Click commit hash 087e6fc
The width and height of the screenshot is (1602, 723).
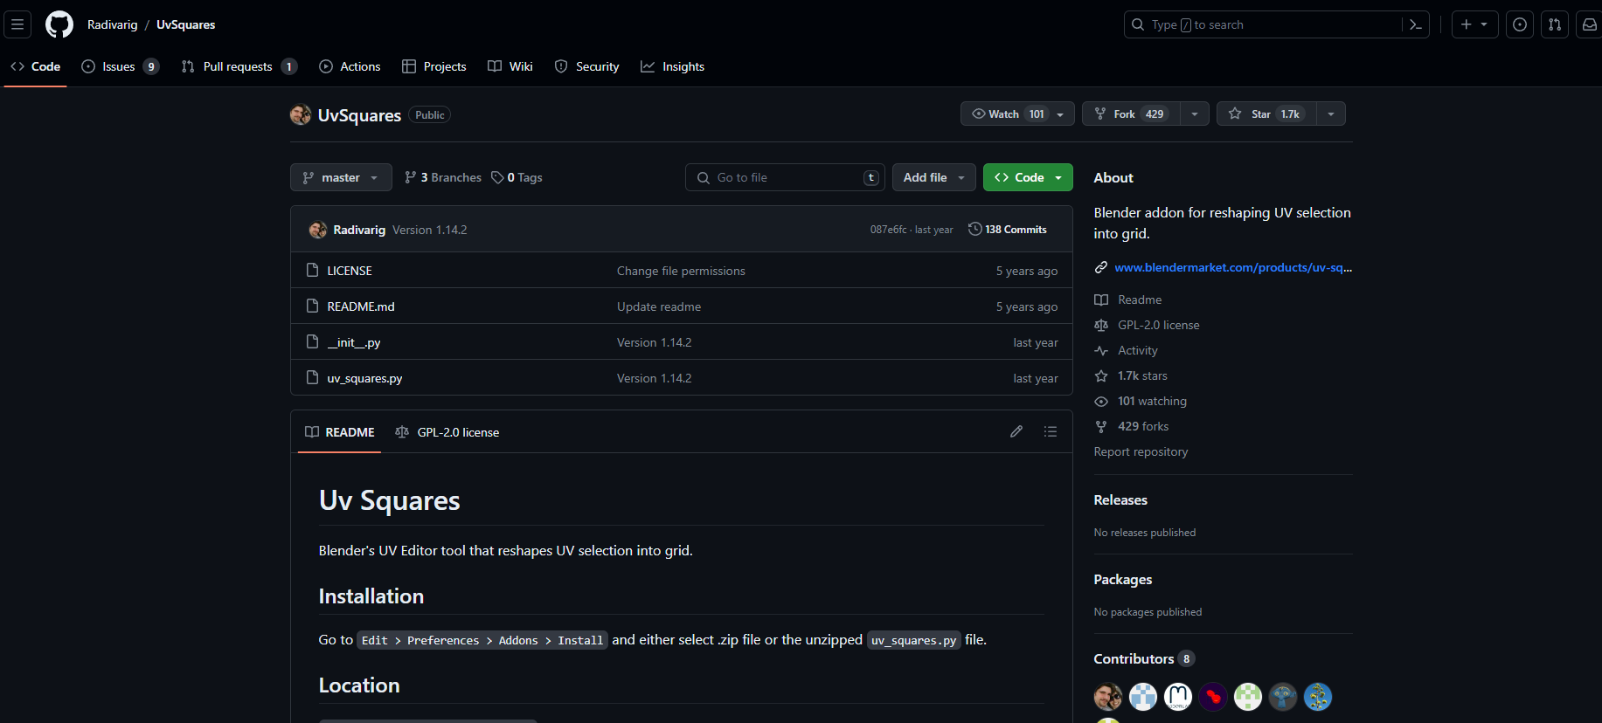(x=888, y=230)
